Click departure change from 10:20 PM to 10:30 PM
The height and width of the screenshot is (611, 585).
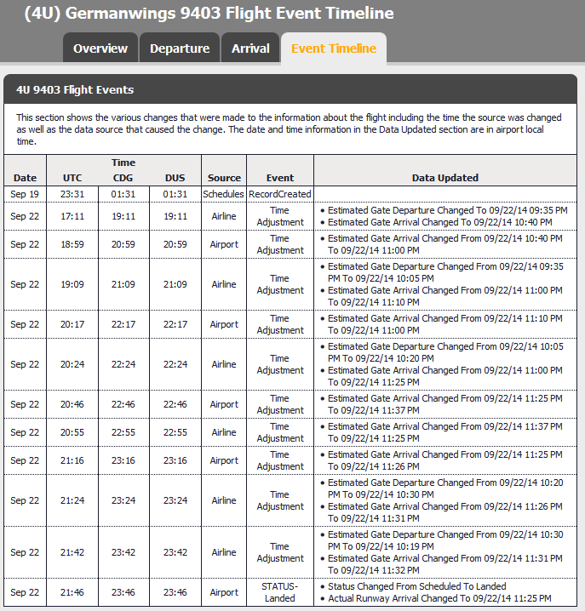point(445,488)
